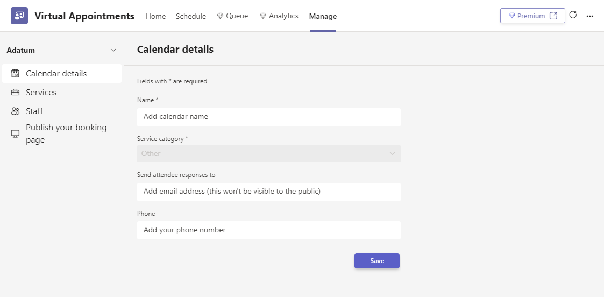This screenshot has height=297, width=604.
Task: Click the Publish your booking page monitor icon
Action: coord(16,133)
